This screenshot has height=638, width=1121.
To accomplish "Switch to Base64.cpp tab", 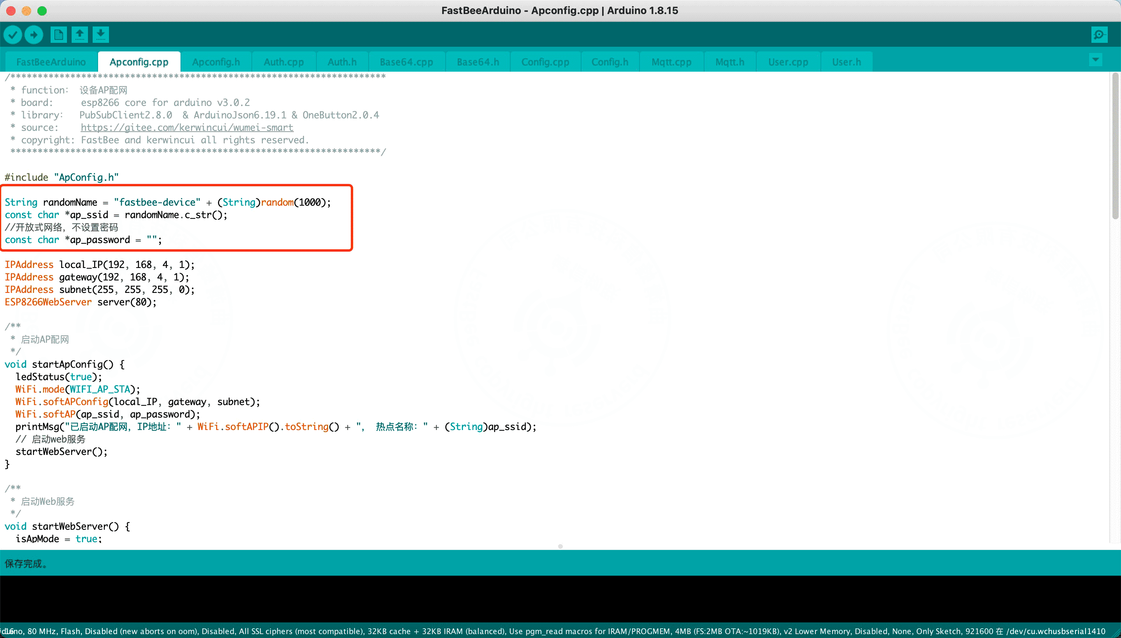I will click(x=406, y=62).
